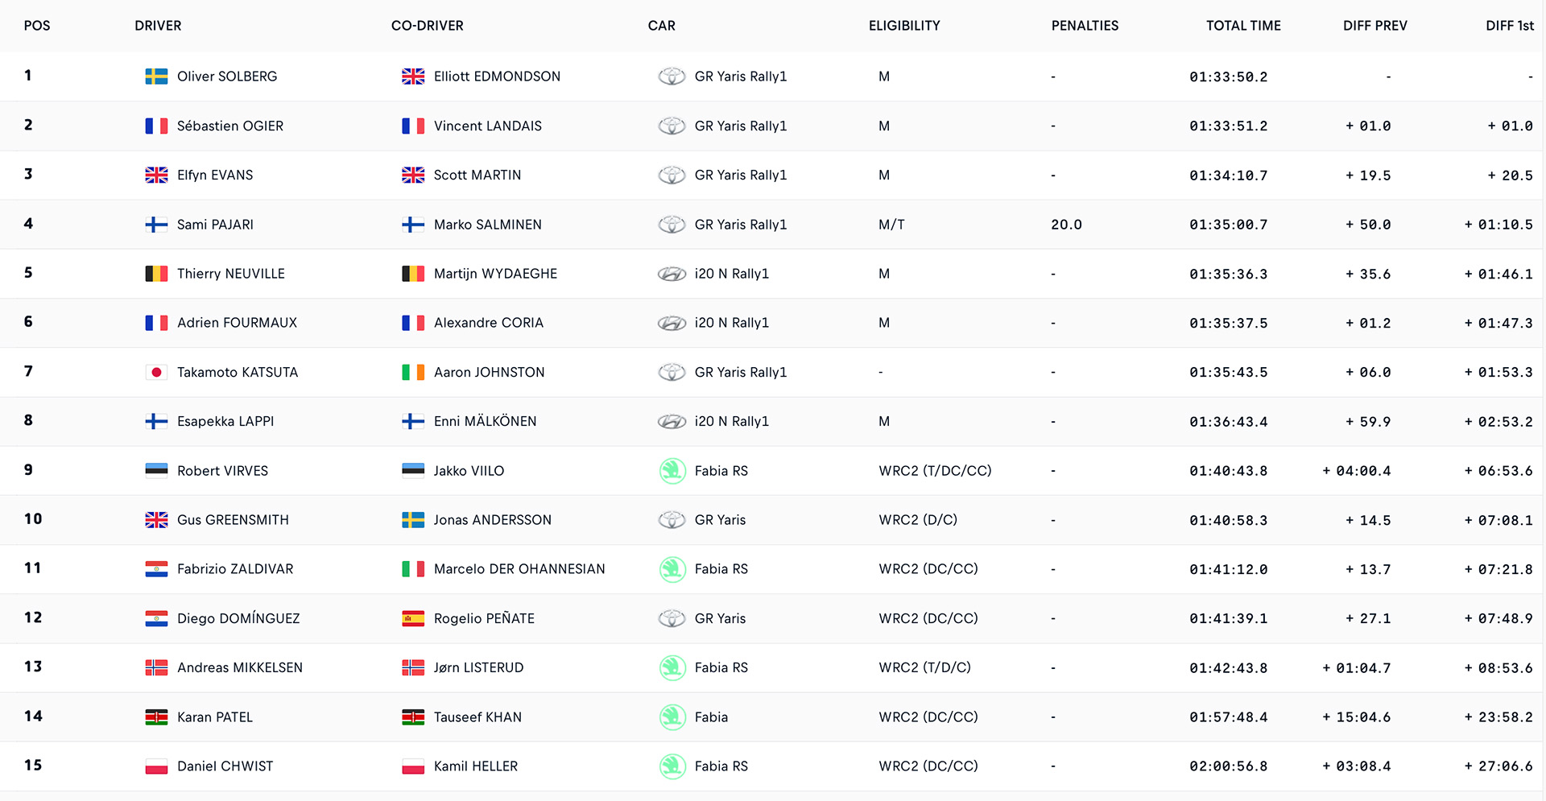Image resolution: width=1546 pixels, height=801 pixels.
Task: Click the POS column header
Action: 37,26
